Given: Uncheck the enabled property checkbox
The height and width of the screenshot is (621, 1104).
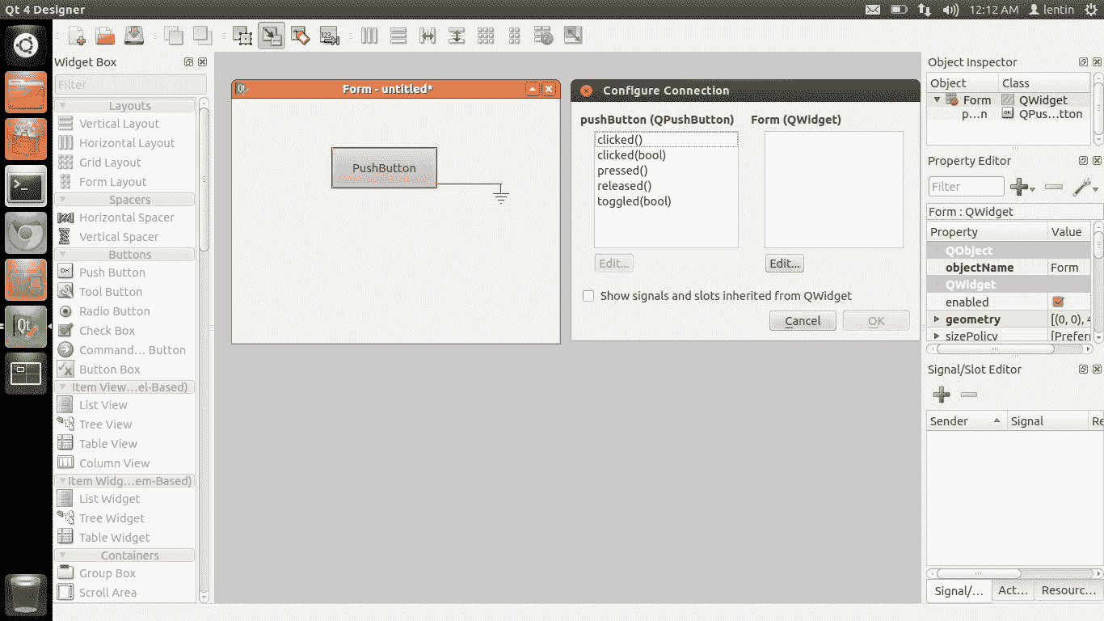Looking at the screenshot, I should [x=1058, y=302].
